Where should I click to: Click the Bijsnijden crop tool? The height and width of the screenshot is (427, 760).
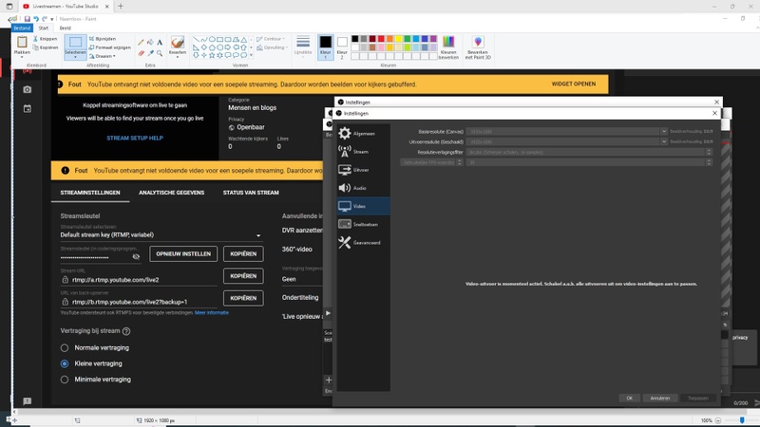point(103,39)
